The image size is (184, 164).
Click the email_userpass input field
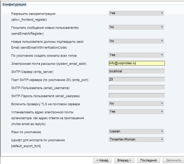(x=137, y=96)
